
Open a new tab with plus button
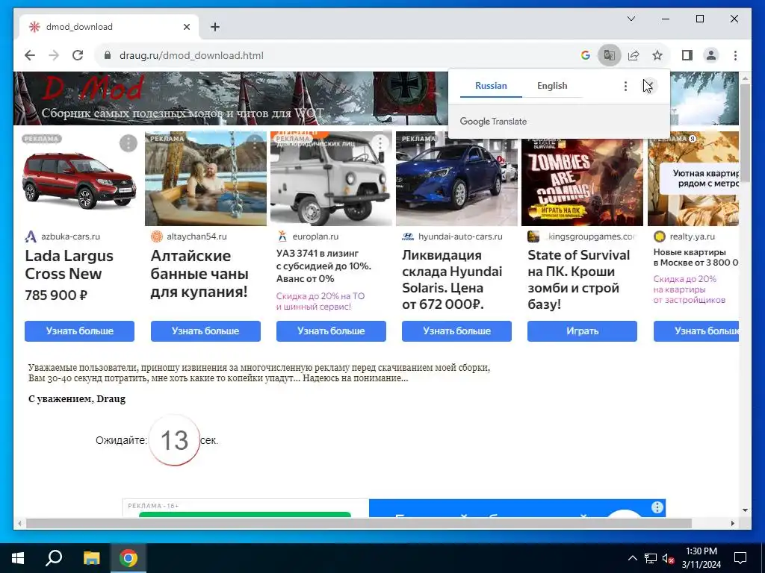click(x=215, y=27)
